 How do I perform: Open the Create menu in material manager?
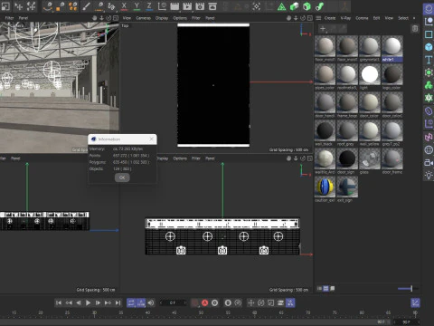coord(330,18)
